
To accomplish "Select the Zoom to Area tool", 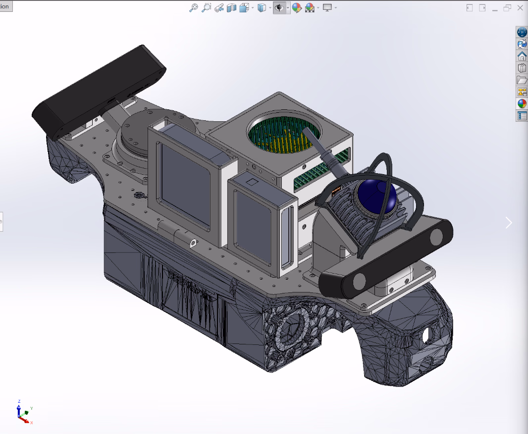I will click(x=206, y=8).
